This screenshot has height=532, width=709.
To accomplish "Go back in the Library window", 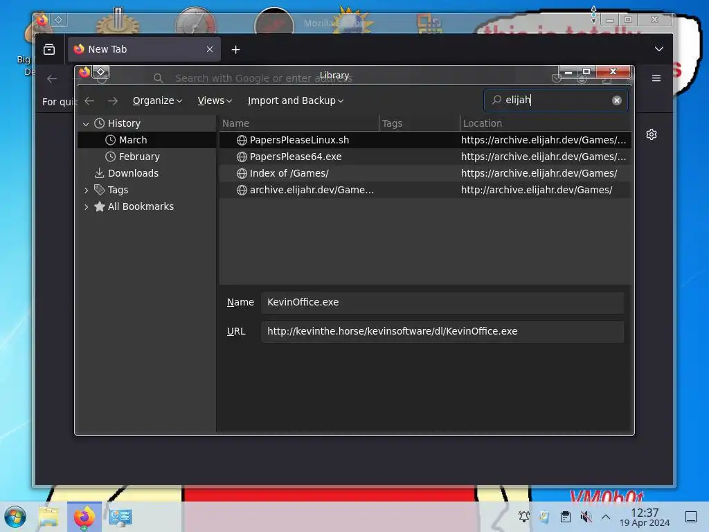I will click(x=89, y=100).
